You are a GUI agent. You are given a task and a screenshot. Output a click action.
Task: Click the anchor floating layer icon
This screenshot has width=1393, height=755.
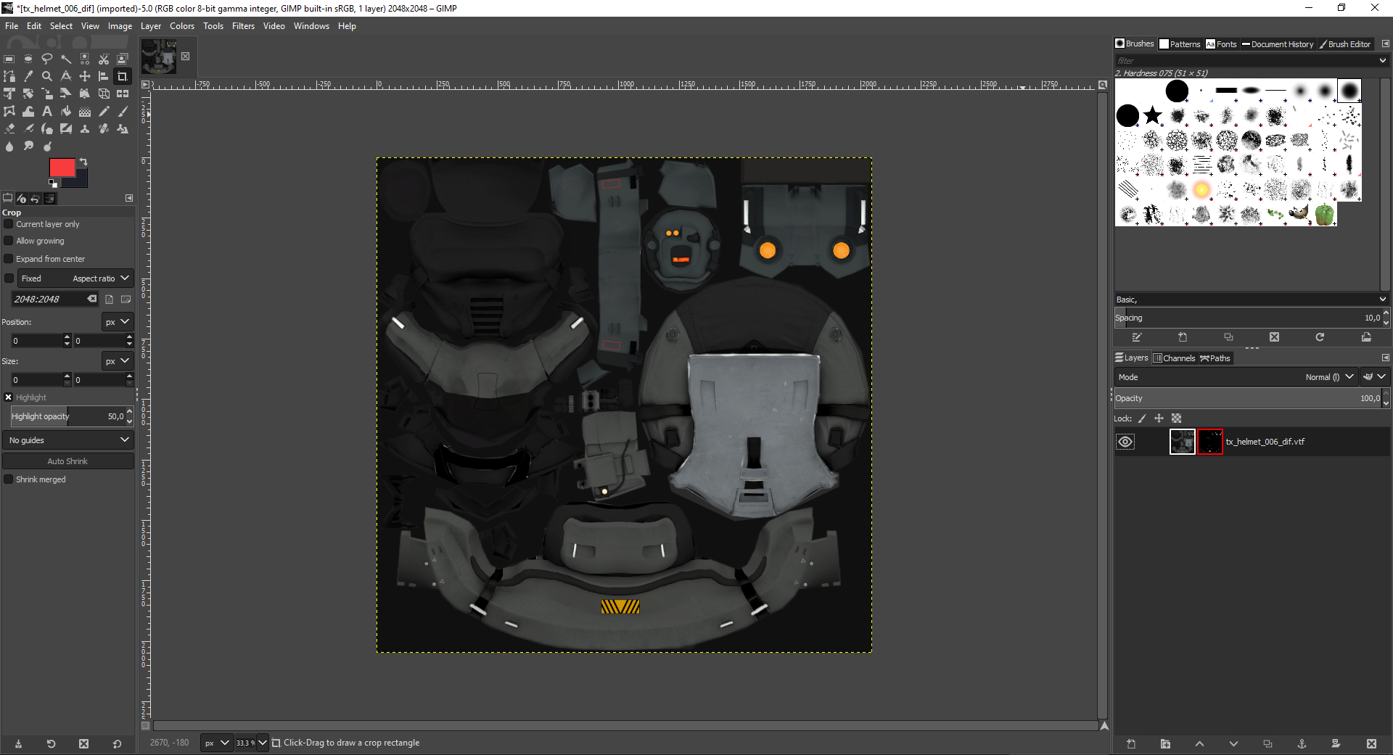pos(1302,744)
